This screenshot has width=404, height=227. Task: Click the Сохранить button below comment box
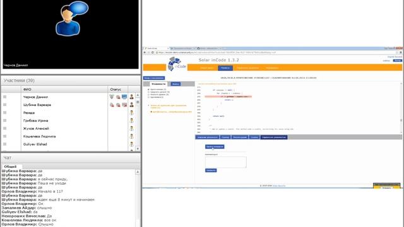coord(211,170)
